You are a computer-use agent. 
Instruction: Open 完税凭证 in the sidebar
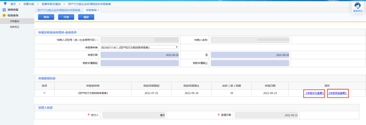point(15,27)
